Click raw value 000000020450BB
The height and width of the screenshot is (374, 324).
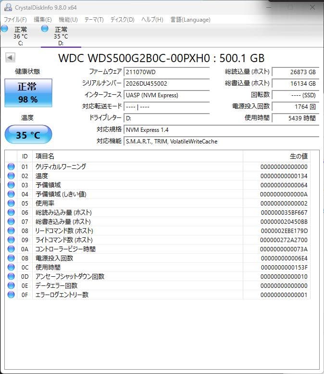click(284, 221)
